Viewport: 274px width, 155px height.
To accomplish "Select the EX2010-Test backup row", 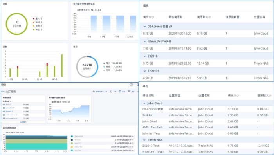I will (x=207, y=146).
